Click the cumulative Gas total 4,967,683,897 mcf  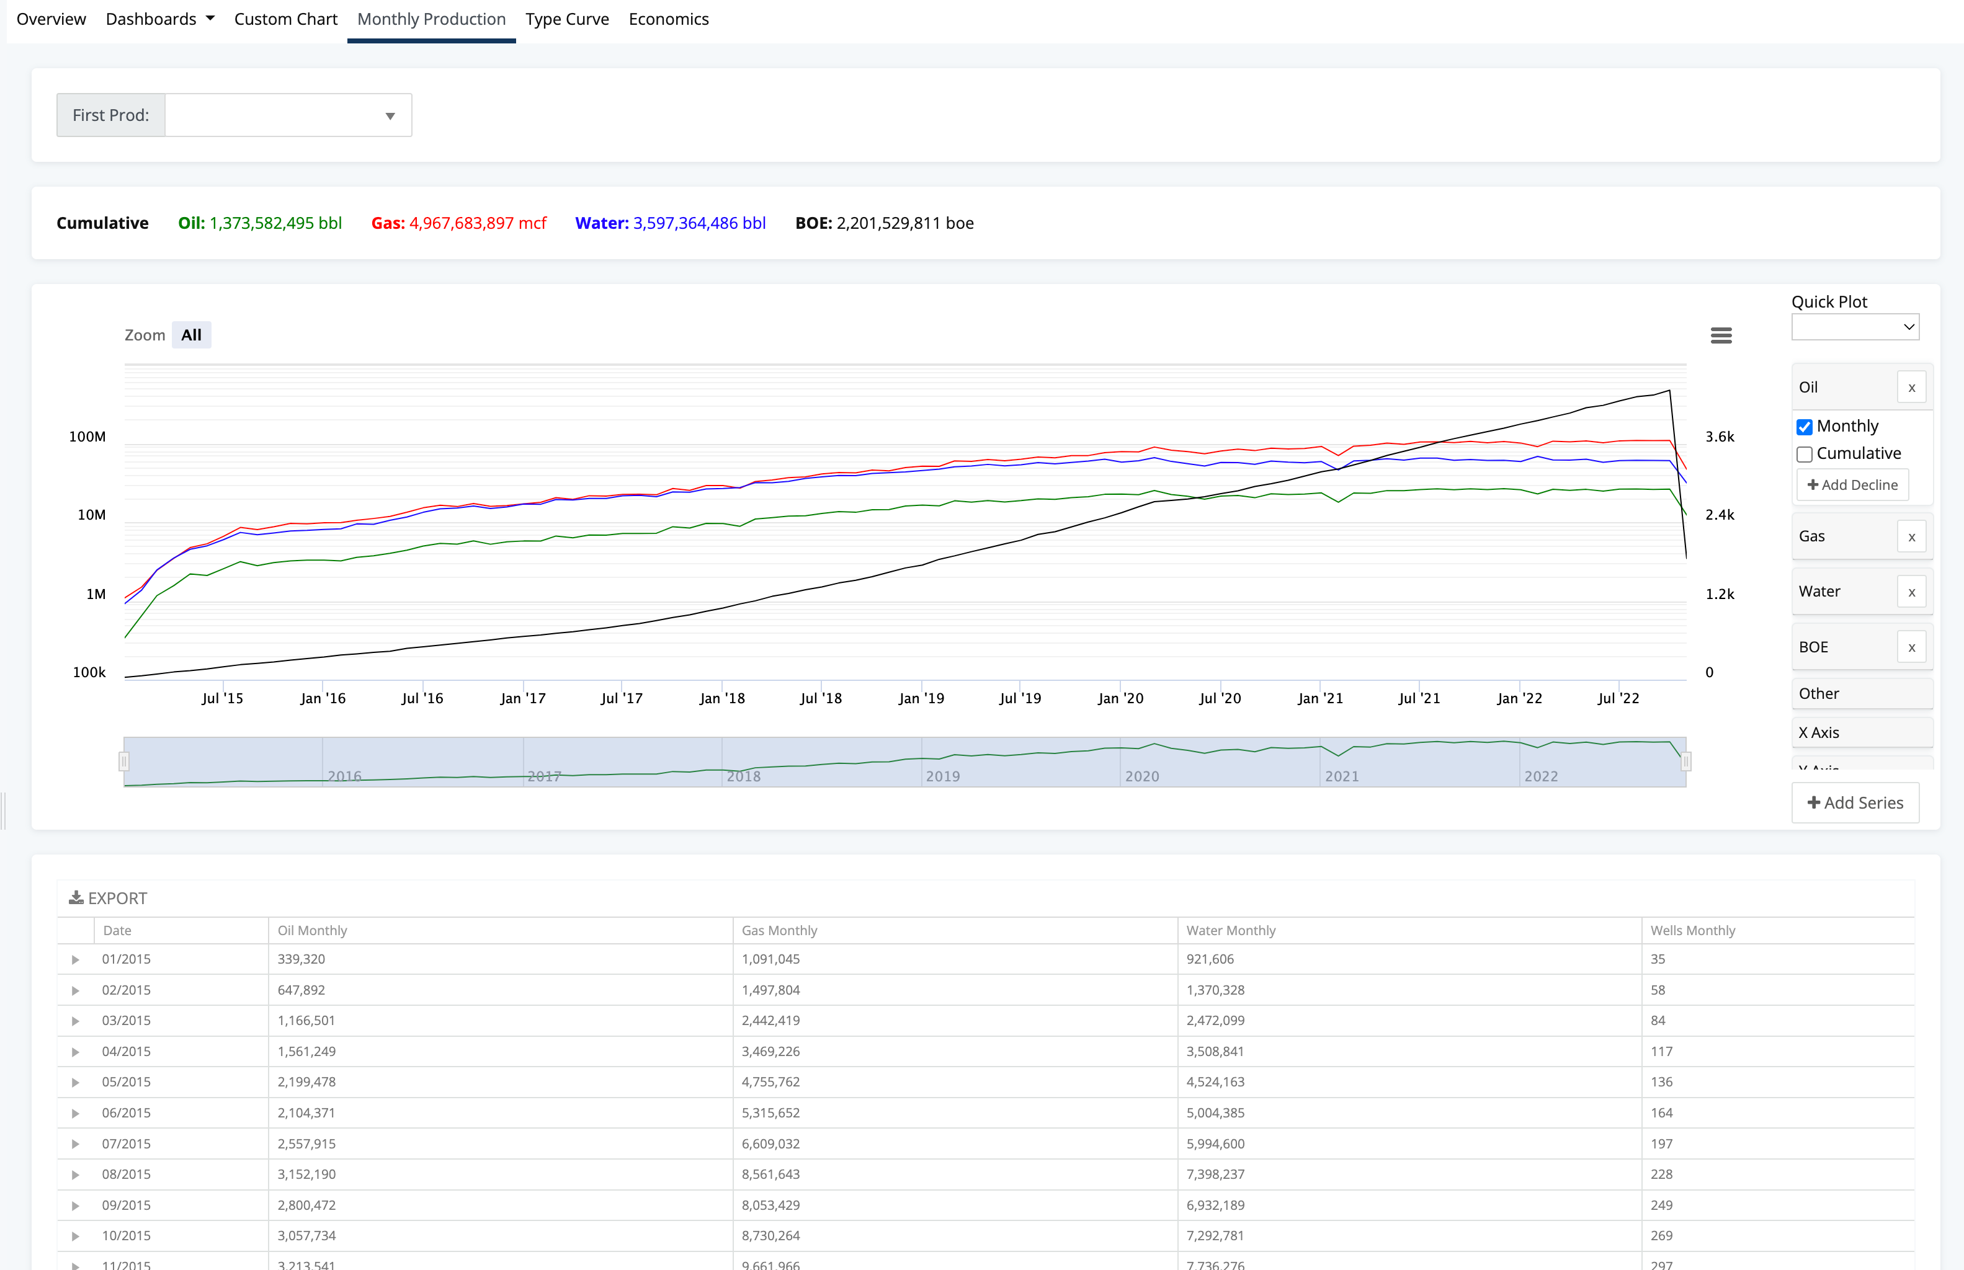(478, 223)
